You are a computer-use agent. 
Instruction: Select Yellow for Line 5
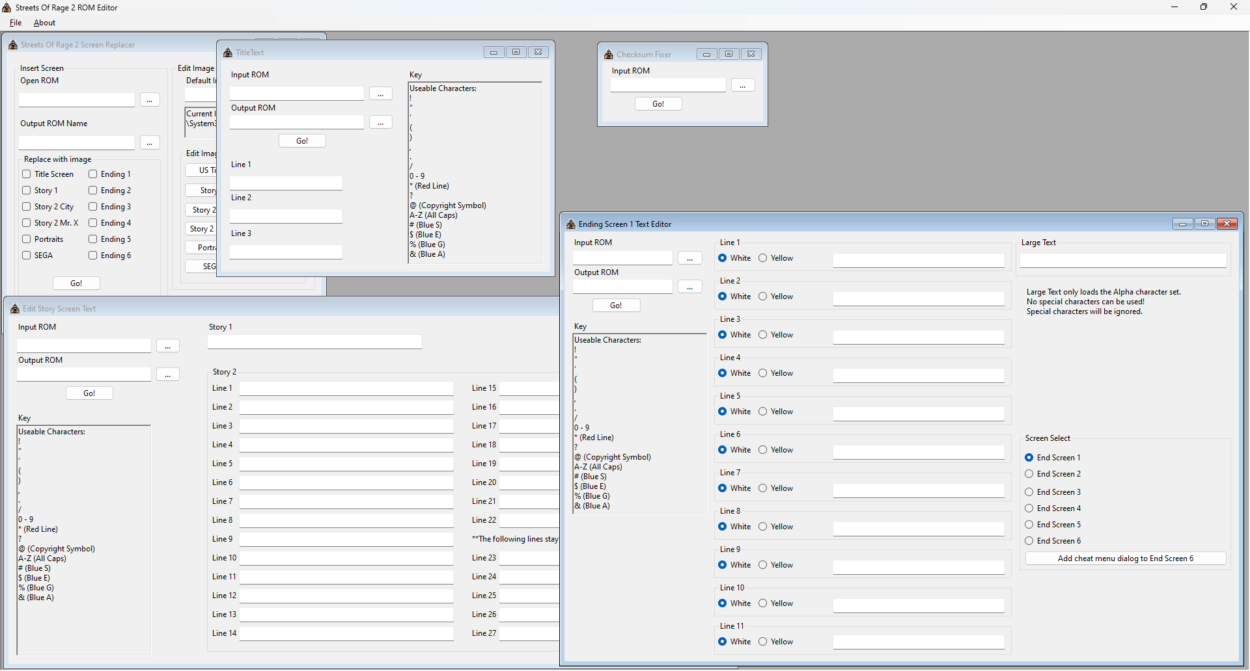coord(763,412)
